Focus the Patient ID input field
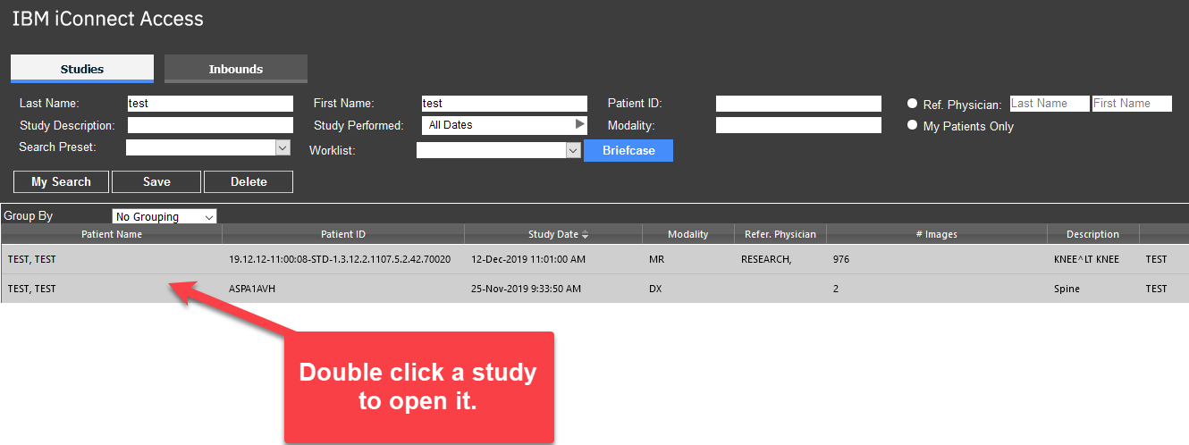This screenshot has height=445, width=1189. (x=798, y=104)
